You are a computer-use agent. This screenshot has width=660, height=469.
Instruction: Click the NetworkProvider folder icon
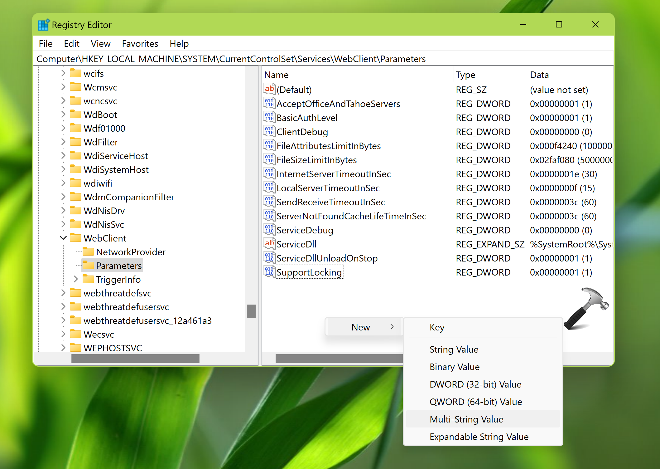pos(89,252)
